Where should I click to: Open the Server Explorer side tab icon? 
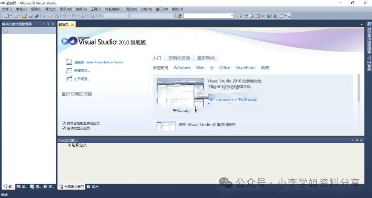pyautogui.click(x=369, y=24)
